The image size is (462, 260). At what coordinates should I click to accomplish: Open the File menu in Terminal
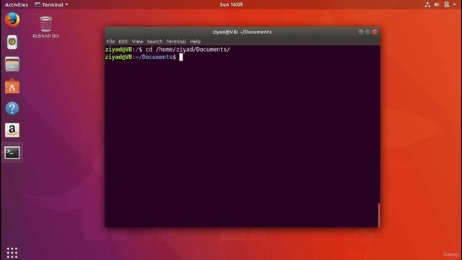click(x=110, y=42)
